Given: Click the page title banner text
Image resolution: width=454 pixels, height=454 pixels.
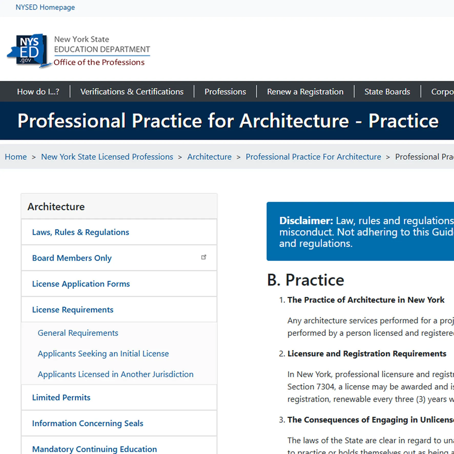Looking at the screenshot, I should coord(228,121).
